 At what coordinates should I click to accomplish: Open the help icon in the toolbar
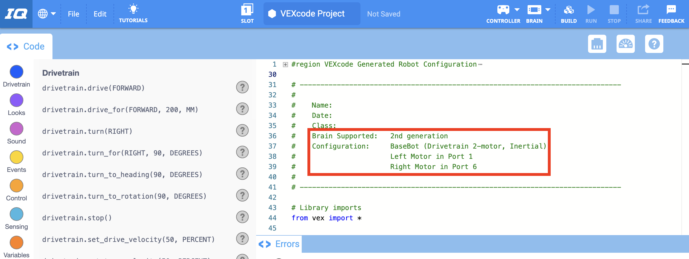tap(654, 44)
